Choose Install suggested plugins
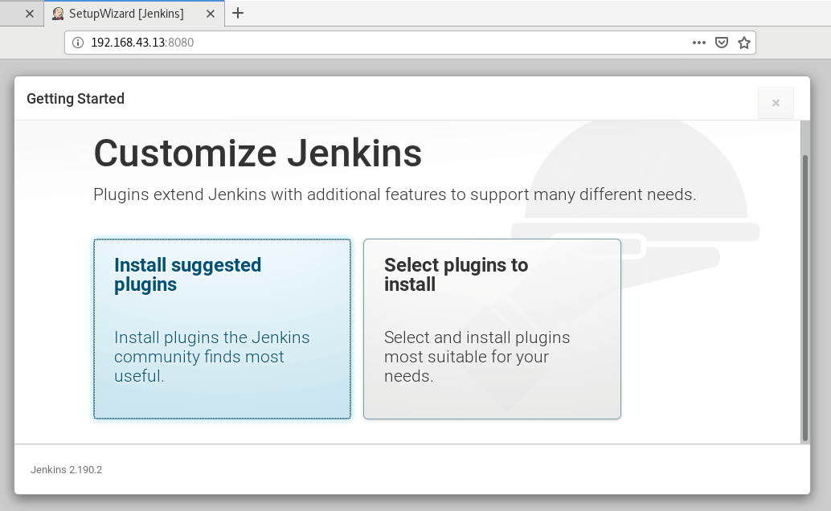Screen dimensions: 831x511 point(222,329)
